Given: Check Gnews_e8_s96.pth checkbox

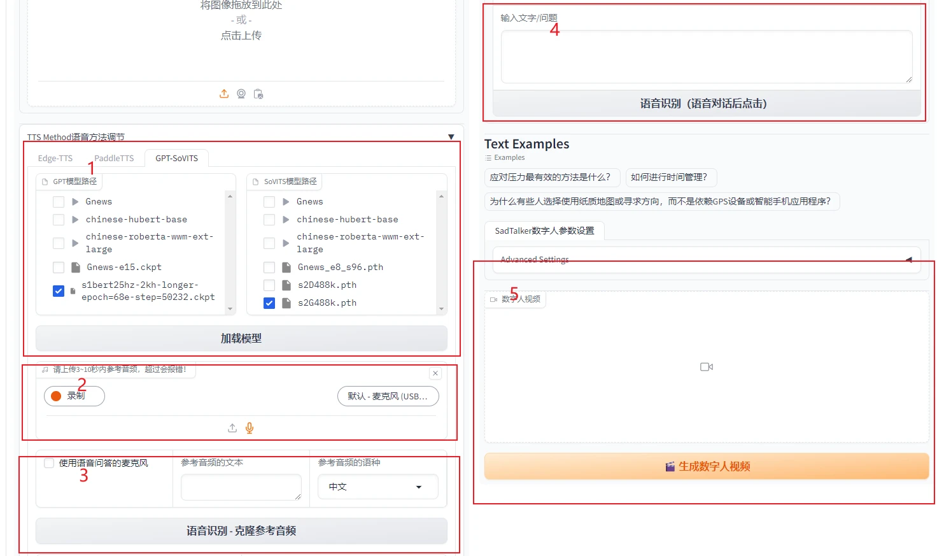Looking at the screenshot, I should (269, 267).
